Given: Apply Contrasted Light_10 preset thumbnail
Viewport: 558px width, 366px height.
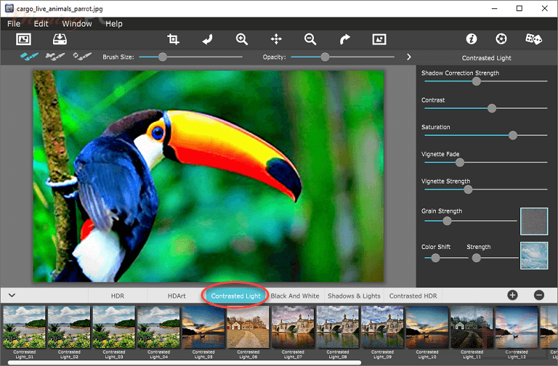Looking at the screenshot, I should click(427, 327).
